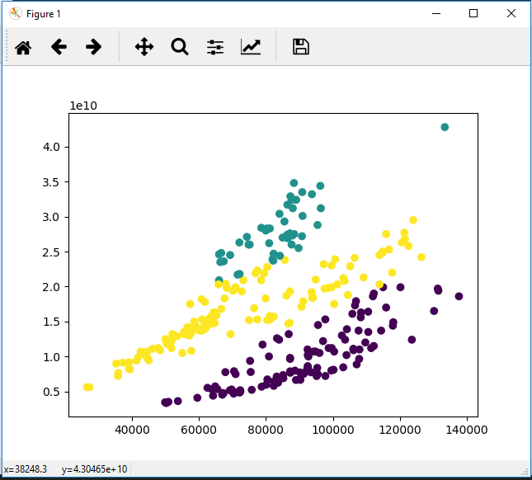Click the matplotlib icon in the title bar

pos(14,14)
